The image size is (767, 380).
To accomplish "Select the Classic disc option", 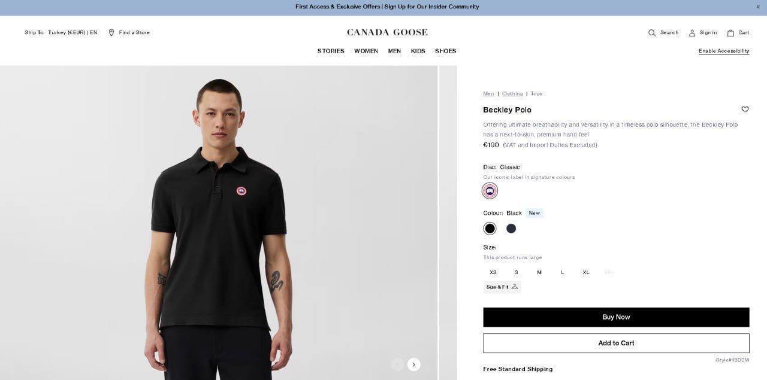I will click(490, 191).
